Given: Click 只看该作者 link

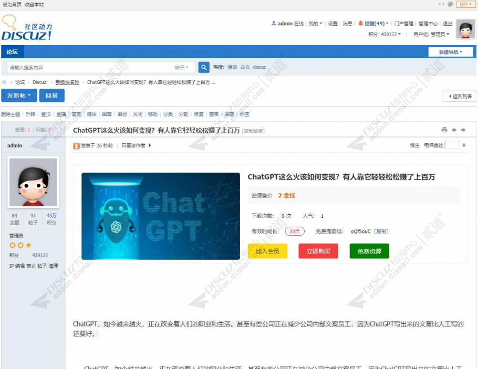Looking at the screenshot, I should tap(133, 145).
